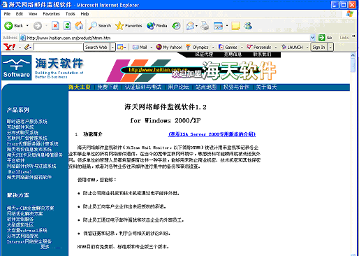Screen dimensions: 359x256
Task: Open the File menu
Action: 7,14
